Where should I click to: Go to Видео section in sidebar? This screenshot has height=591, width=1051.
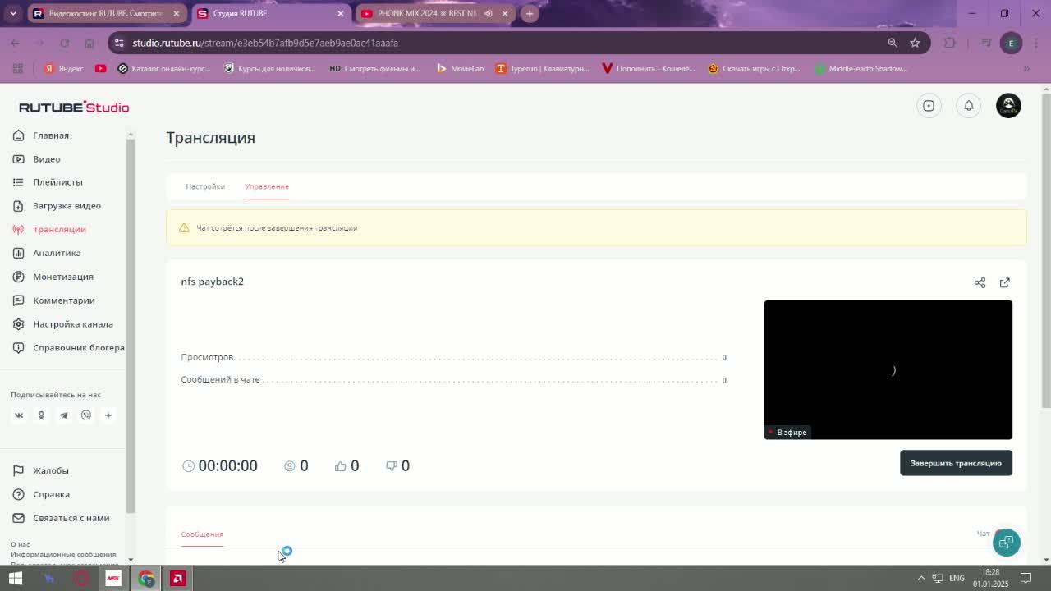click(x=47, y=159)
